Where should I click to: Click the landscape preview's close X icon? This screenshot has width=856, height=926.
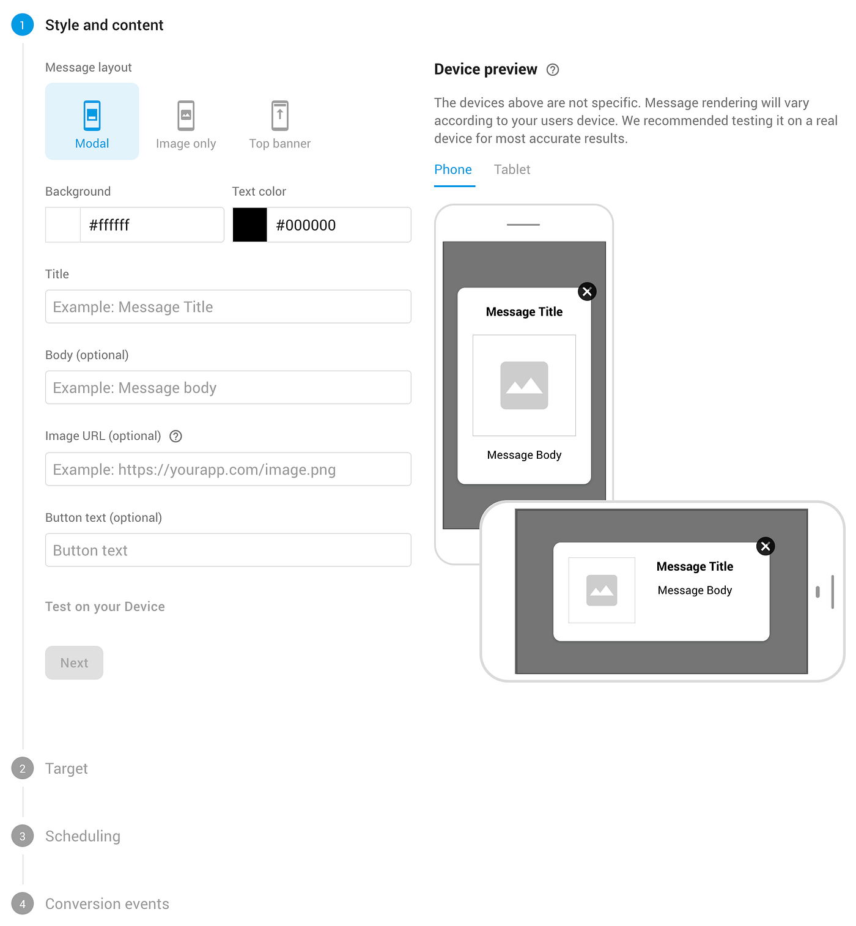click(765, 546)
